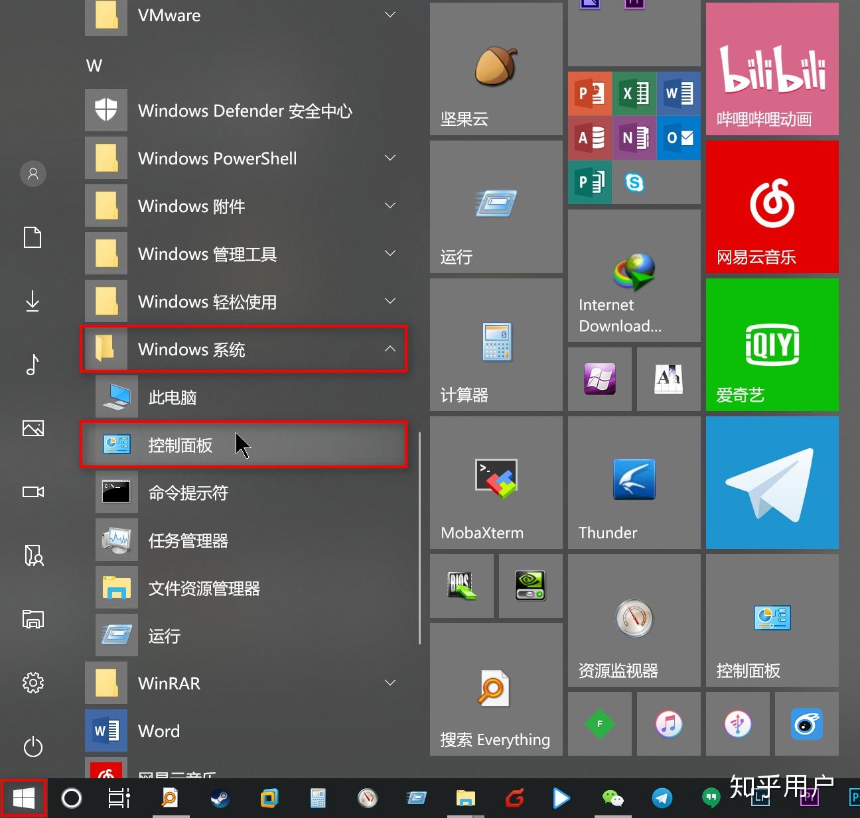The height and width of the screenshot is (818, 860).
Task: Open 此电脑 in the app list
Action: (244, 397)
